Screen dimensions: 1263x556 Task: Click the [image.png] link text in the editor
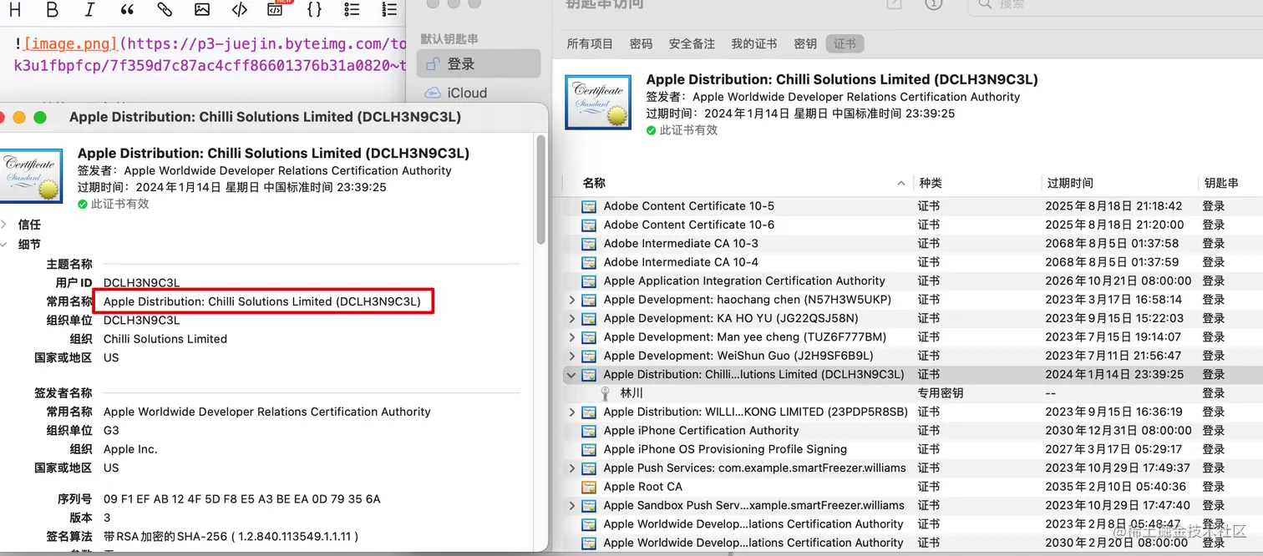pyautogui.click(x=71, y=43)
